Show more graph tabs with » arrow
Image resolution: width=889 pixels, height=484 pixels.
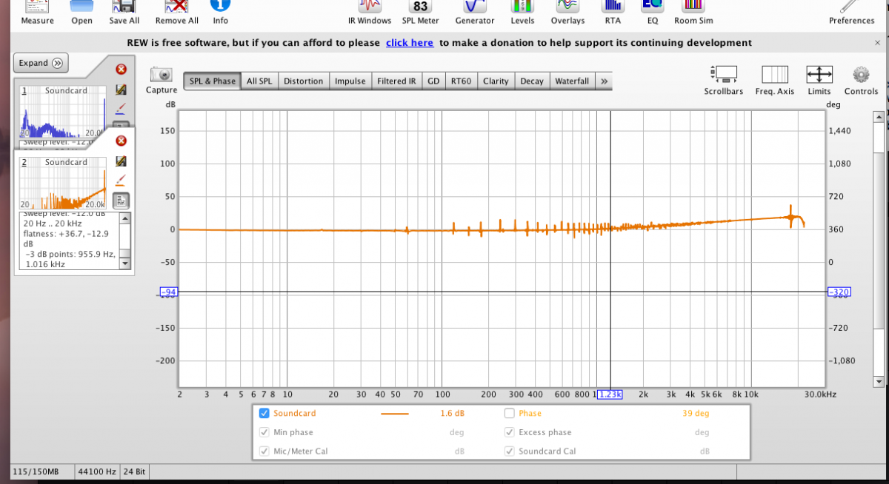[605, 81]
